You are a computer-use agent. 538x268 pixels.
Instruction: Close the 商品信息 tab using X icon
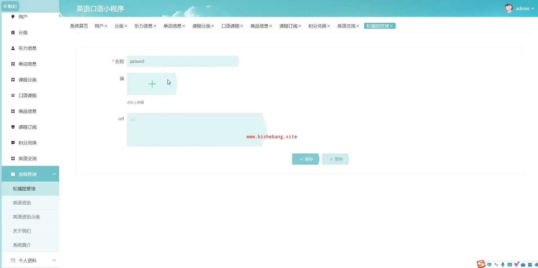[x=271, y=26]
